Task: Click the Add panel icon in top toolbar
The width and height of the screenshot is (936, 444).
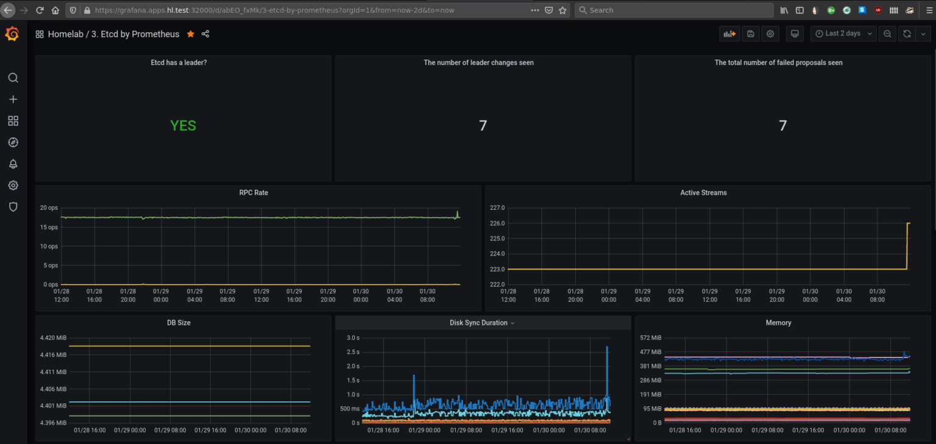Action: coord(729,33)
